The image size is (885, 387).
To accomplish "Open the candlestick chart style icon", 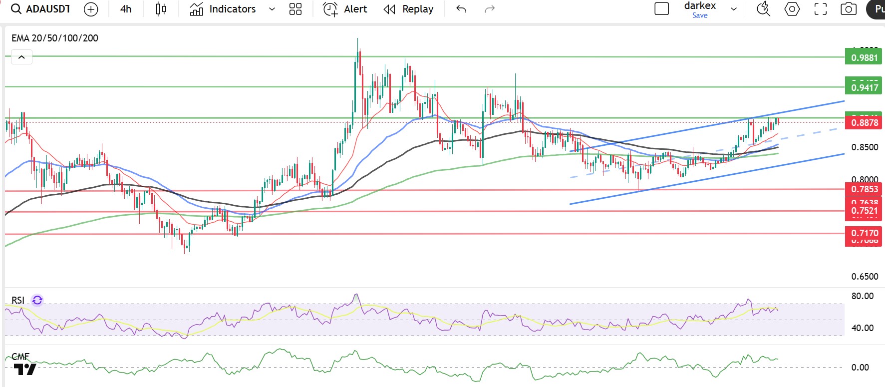I will 161,9.
